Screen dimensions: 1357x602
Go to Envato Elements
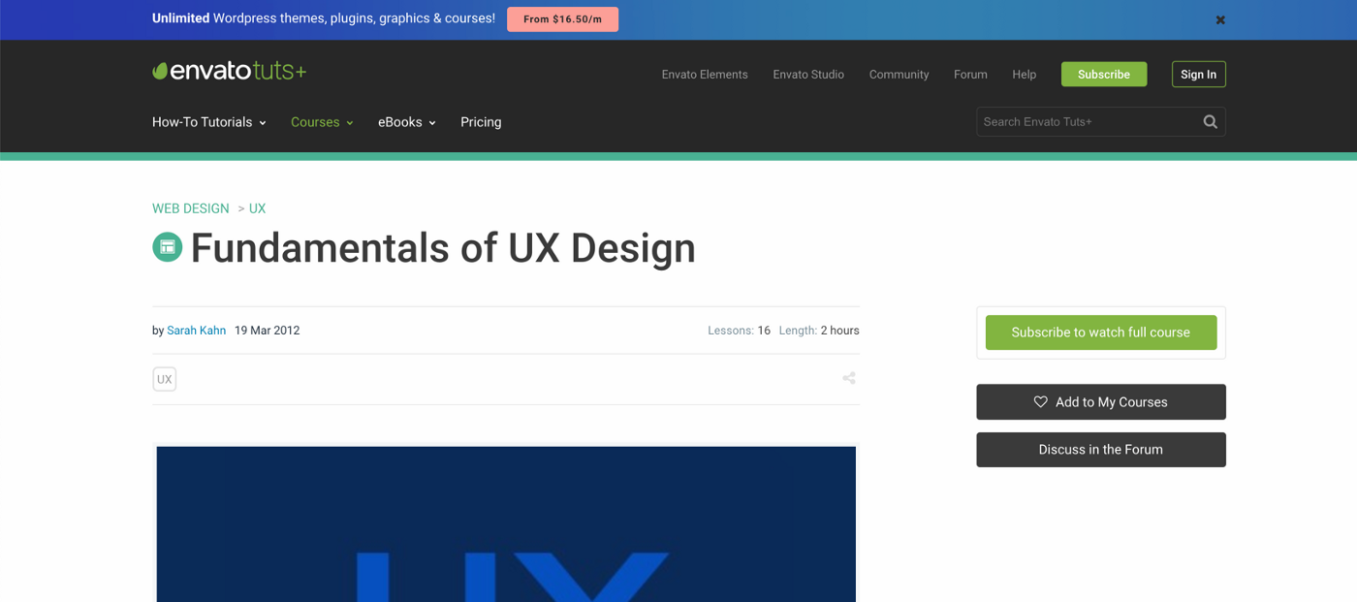click(x=705, y=75)
